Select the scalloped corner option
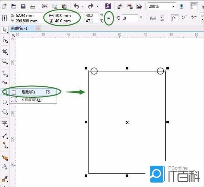Viewport: 204px width, 187px height. click(184, 18)
